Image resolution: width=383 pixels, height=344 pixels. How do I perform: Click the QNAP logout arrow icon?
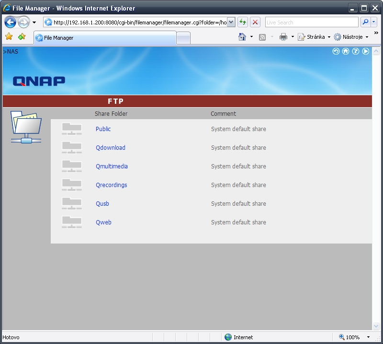pos(365,51)
